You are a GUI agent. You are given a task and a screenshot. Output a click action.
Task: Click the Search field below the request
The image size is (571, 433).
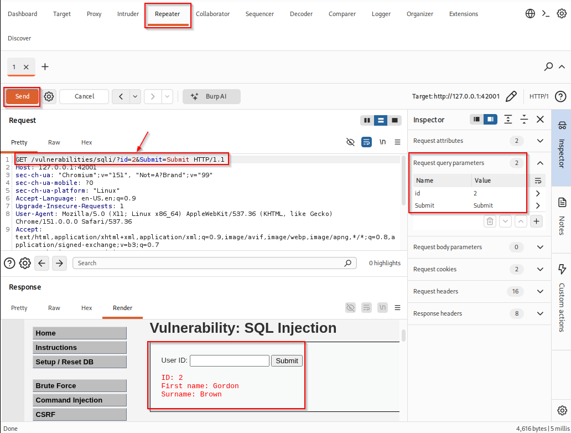coord(214,263)
